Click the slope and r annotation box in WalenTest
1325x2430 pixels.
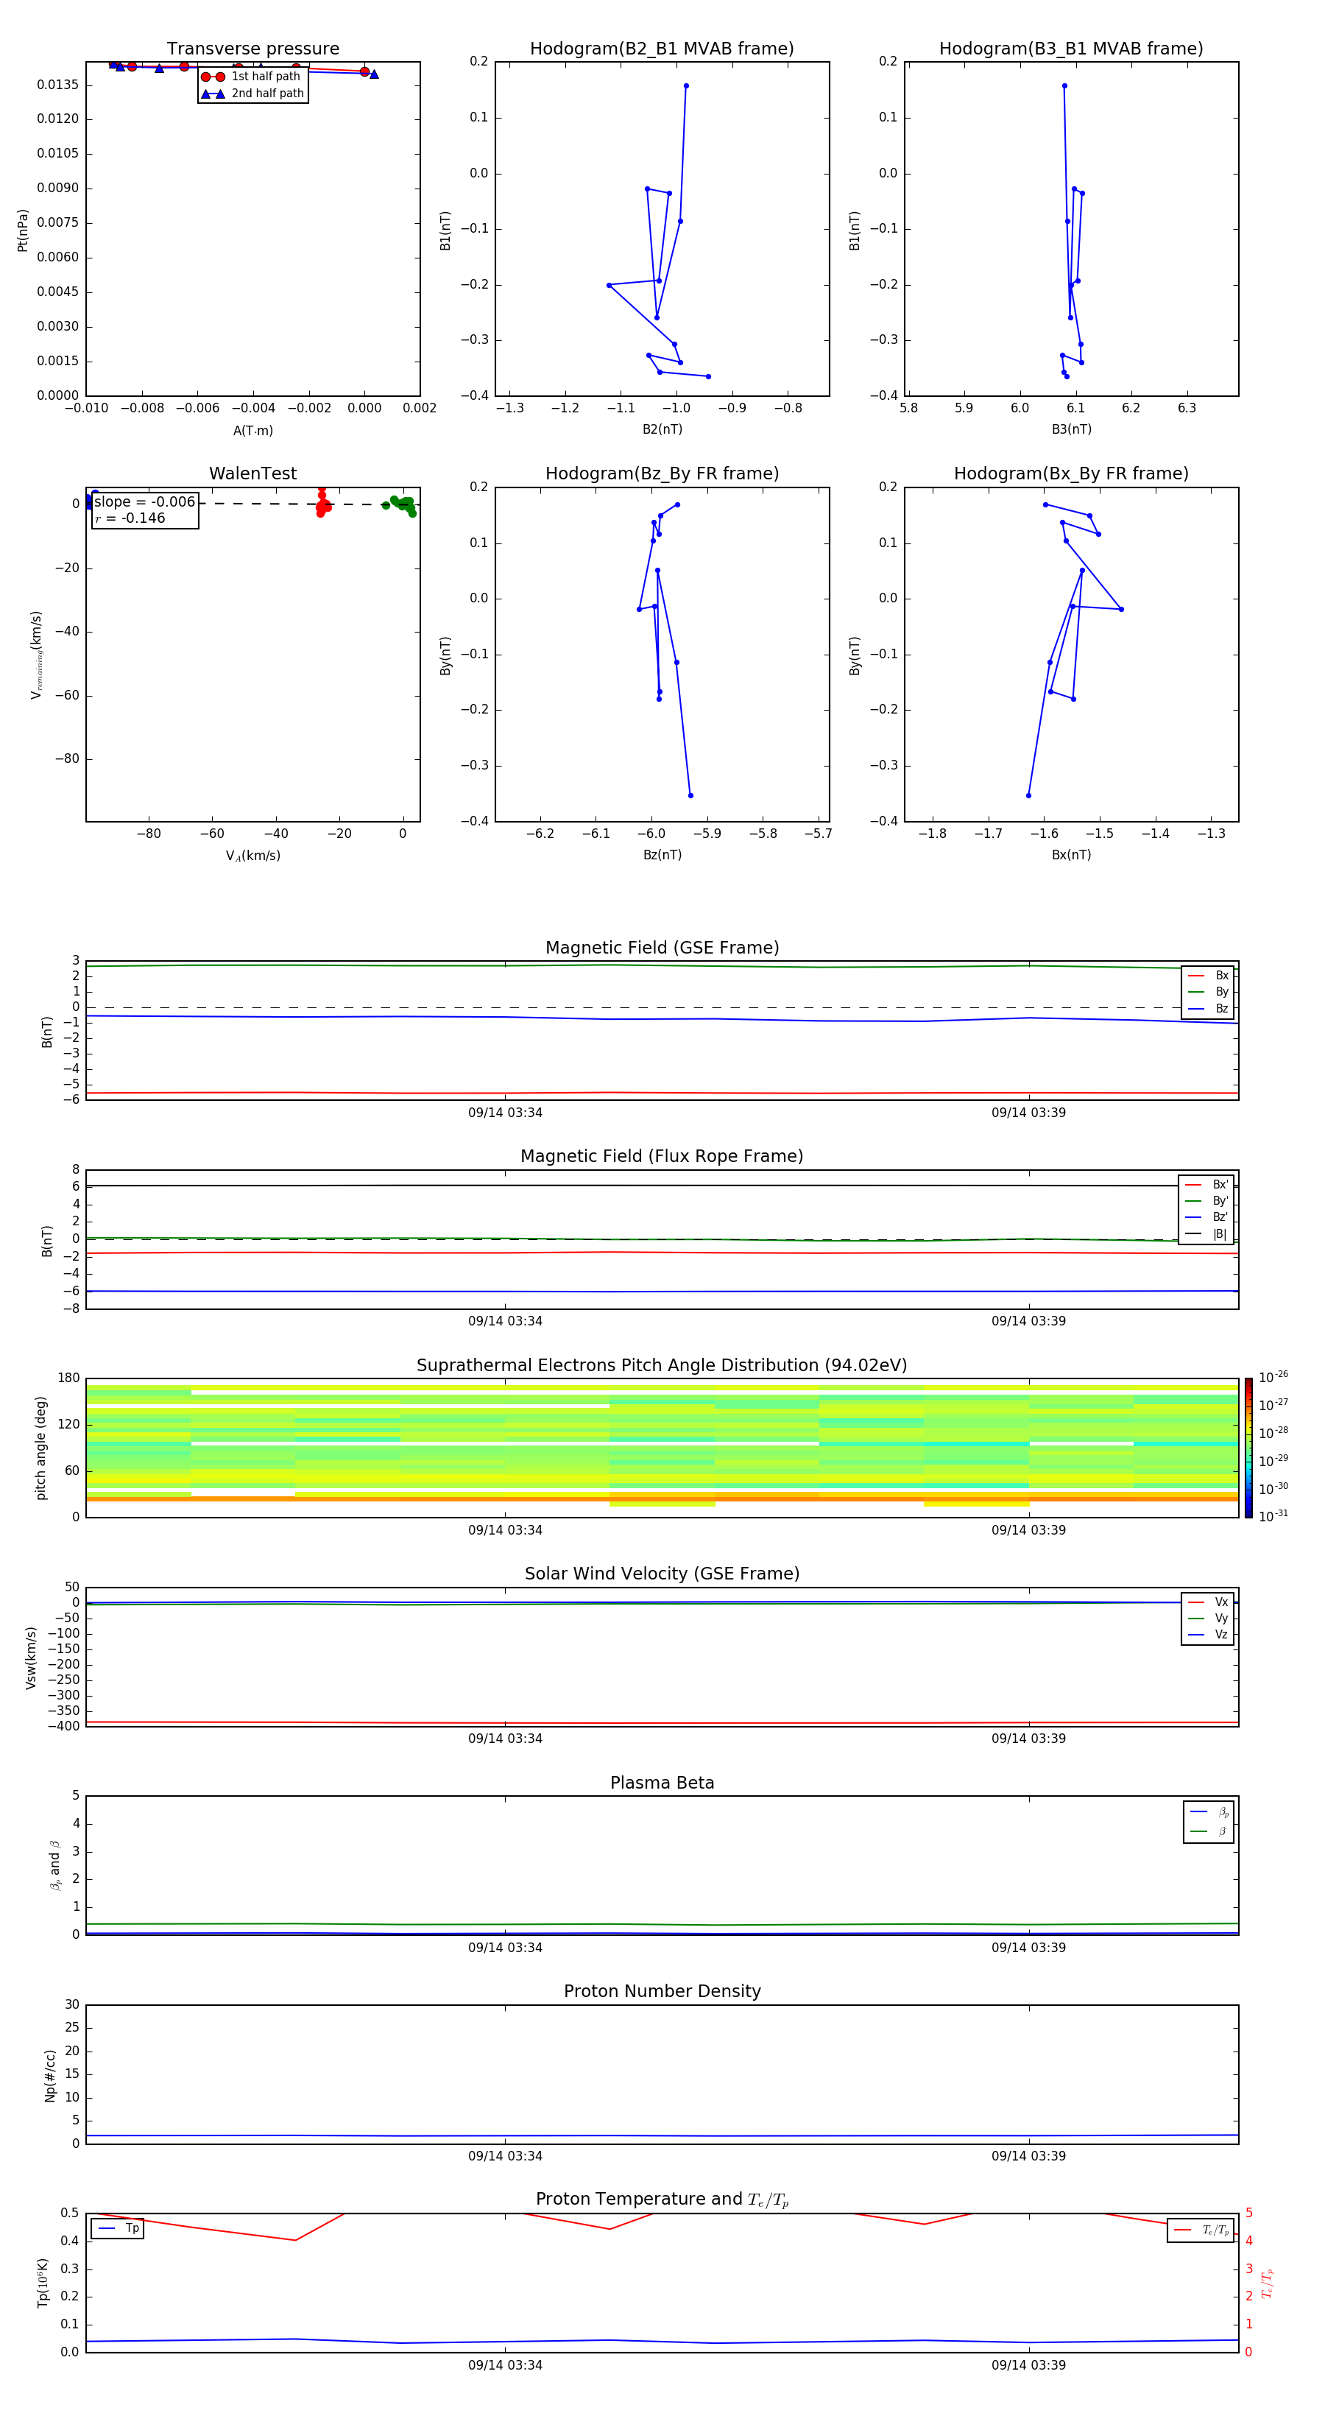pos(144,510)
